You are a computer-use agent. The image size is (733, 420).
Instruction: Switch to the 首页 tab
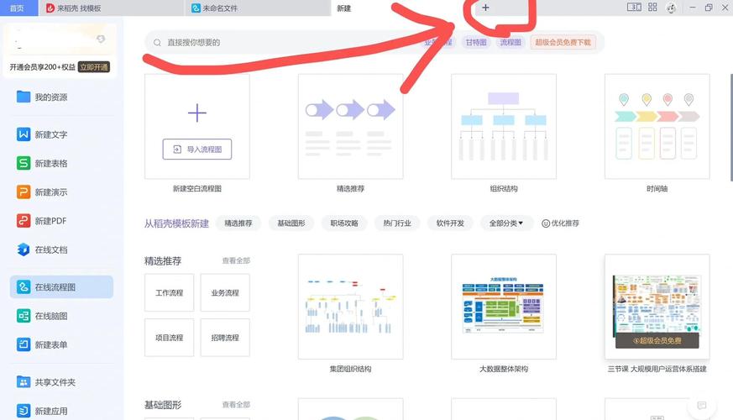pyautogui.click(x=18, y=8)
